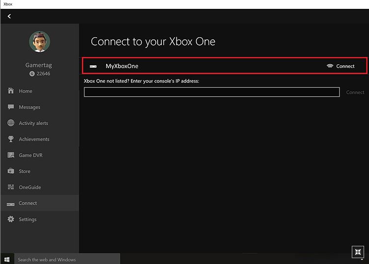Click the Game DVR icon

(x=11, y=155)
